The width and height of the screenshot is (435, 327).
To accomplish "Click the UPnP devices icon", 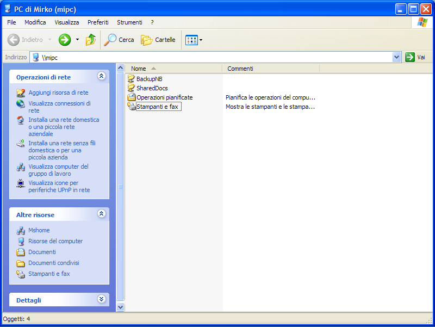I will click(x=21, y=183).
